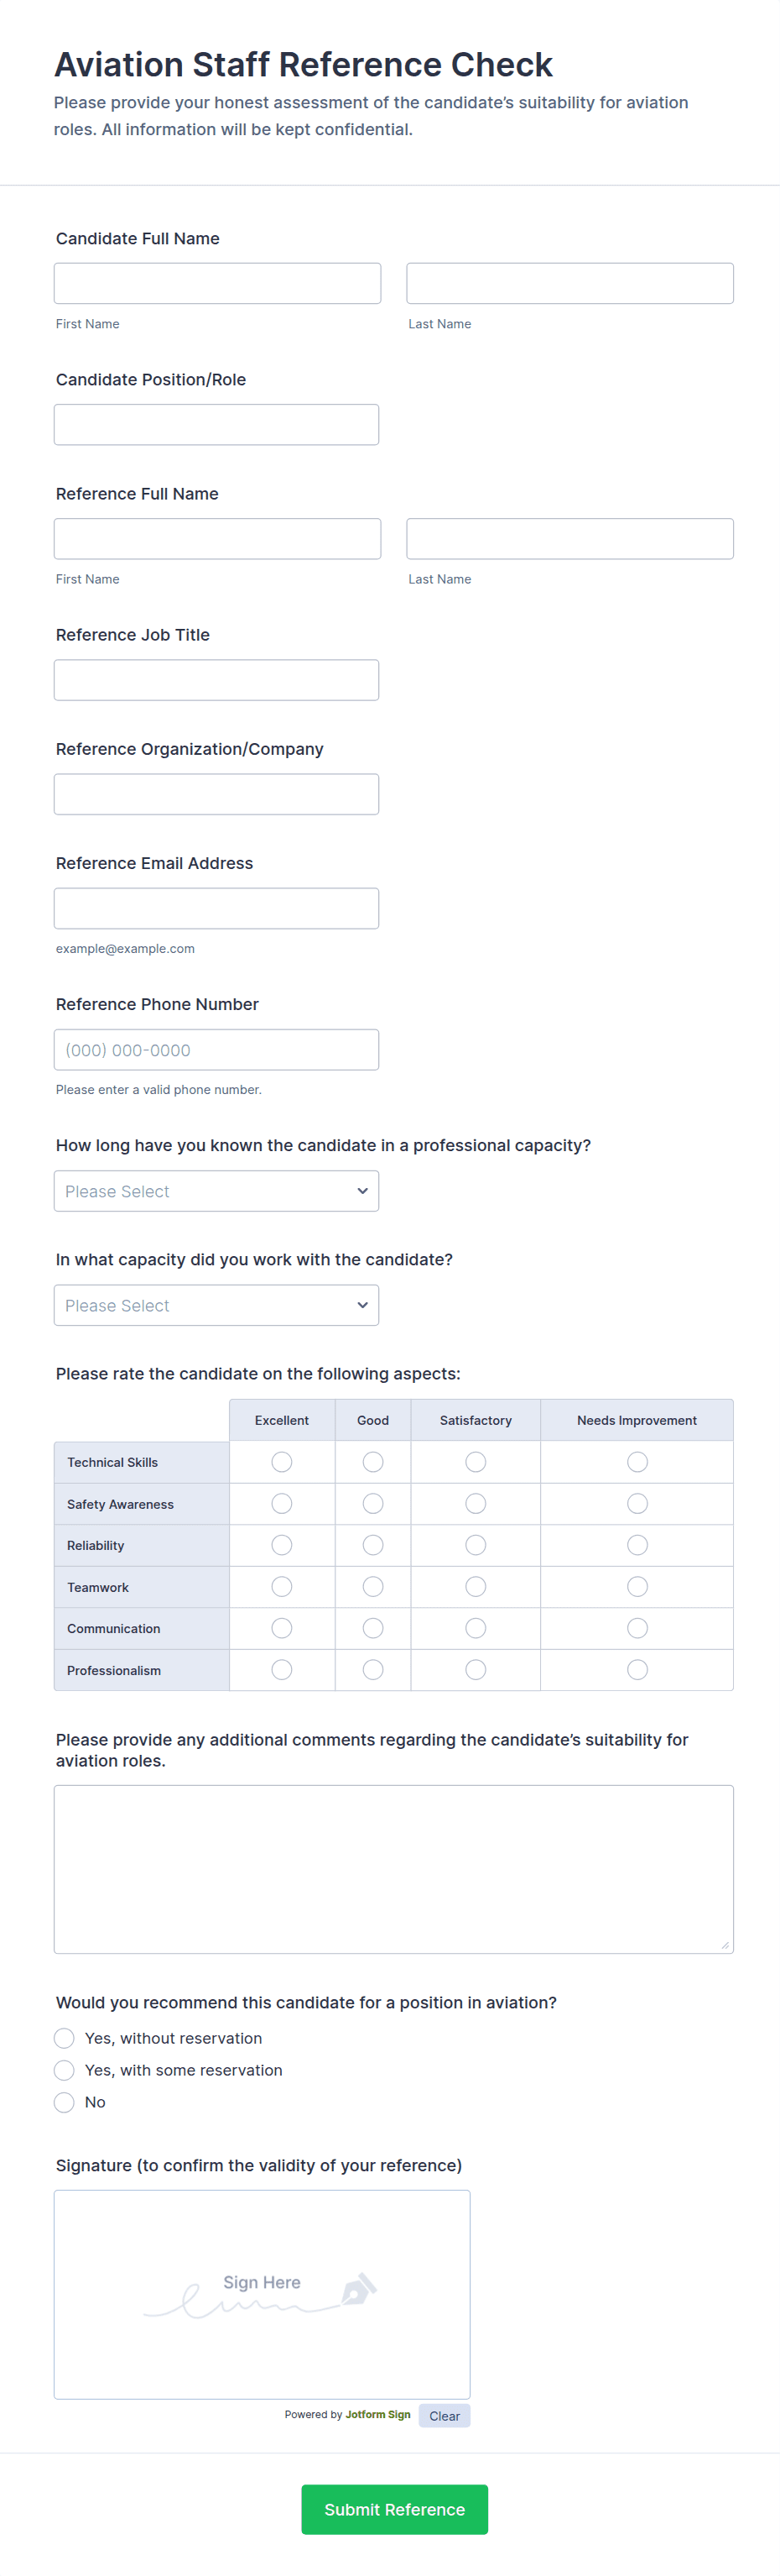This screenshot has width=780, height=2576.
Task: Focus the candidate First Name field
Action: [x=216, y=284]
